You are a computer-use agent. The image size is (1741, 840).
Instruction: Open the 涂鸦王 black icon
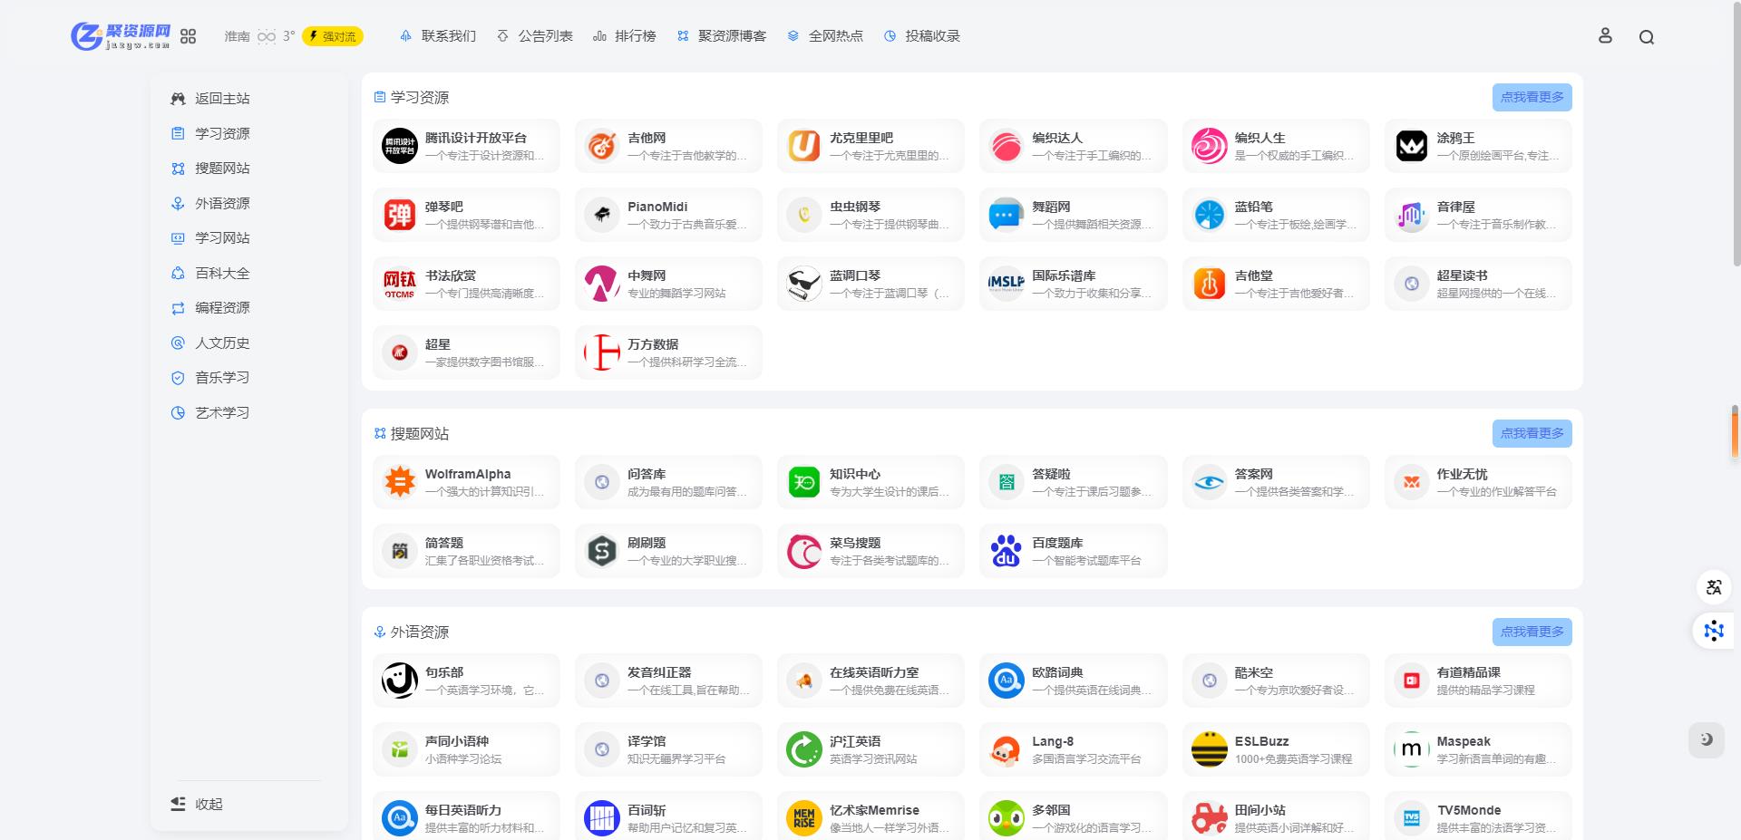coord(1412,146)
